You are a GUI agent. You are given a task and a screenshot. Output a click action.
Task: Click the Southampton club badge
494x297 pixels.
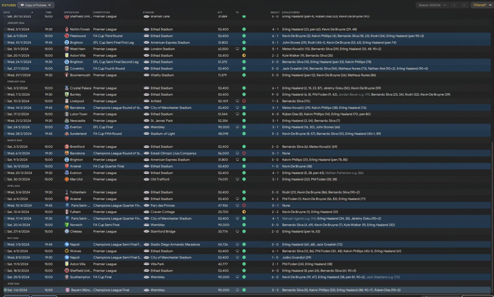pos(67,277)
